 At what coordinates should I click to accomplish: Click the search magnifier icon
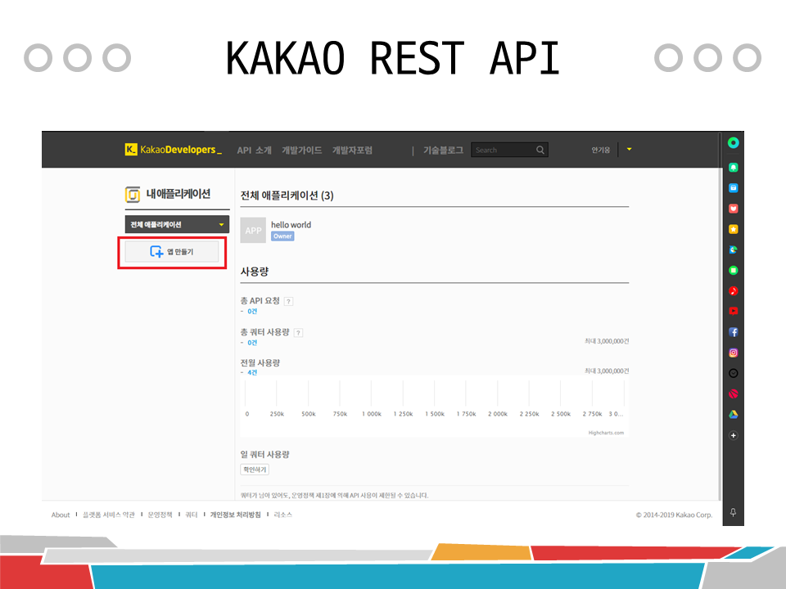540,150
